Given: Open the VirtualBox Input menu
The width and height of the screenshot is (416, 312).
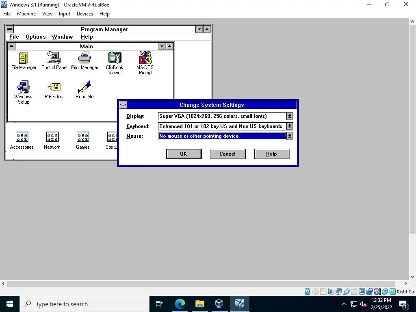Looking at the screenshot, I should (65, 14).
